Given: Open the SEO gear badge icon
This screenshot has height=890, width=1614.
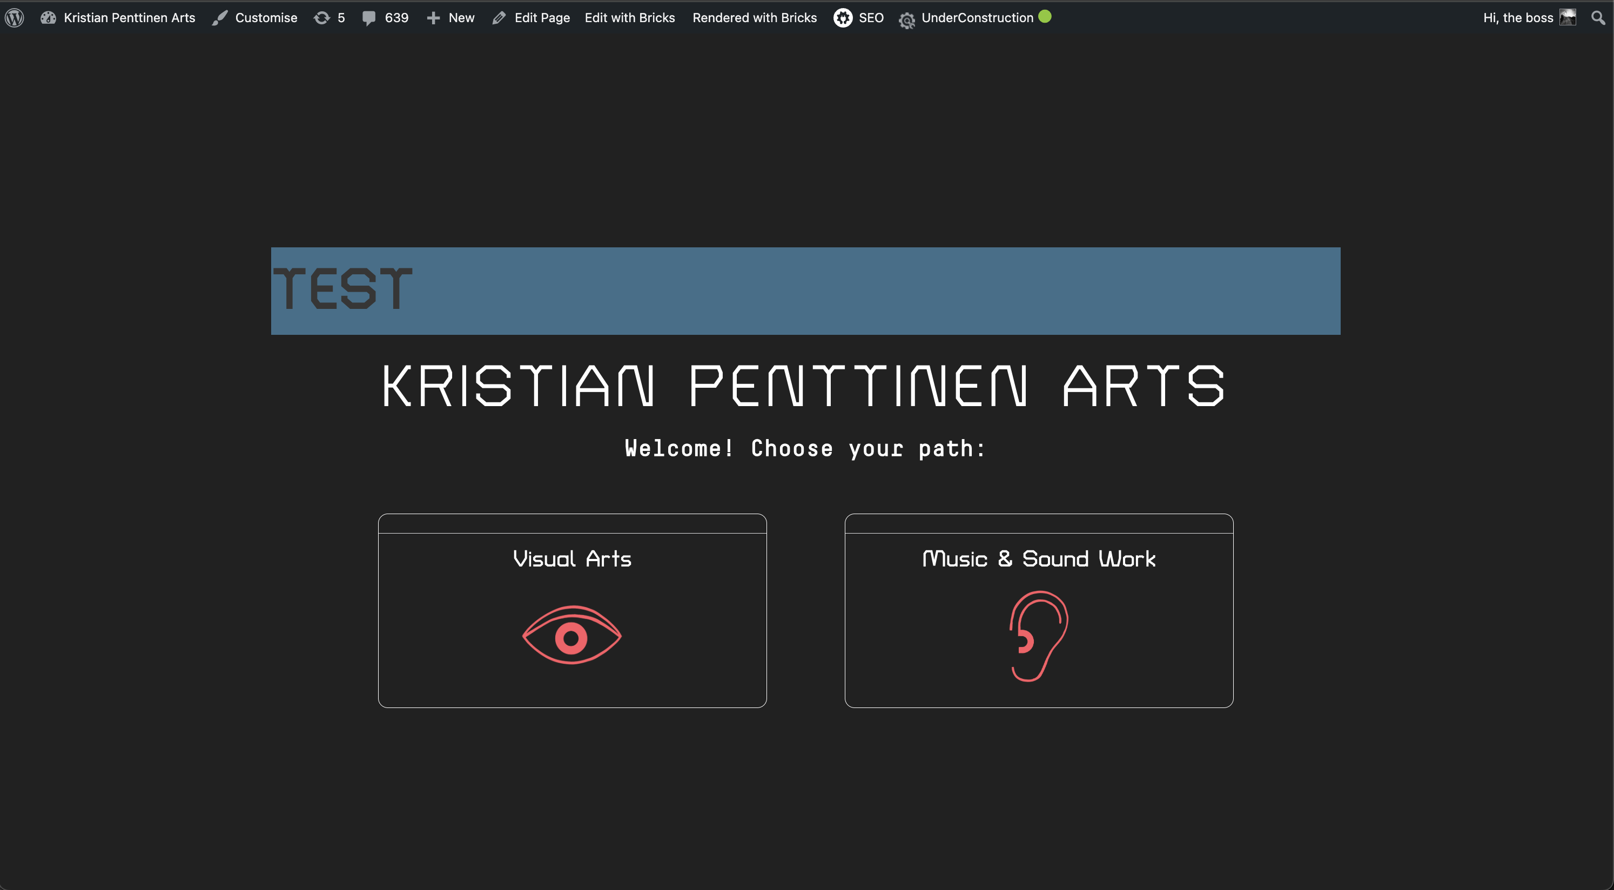Looking at the screenshot, I should click(843, 17).
